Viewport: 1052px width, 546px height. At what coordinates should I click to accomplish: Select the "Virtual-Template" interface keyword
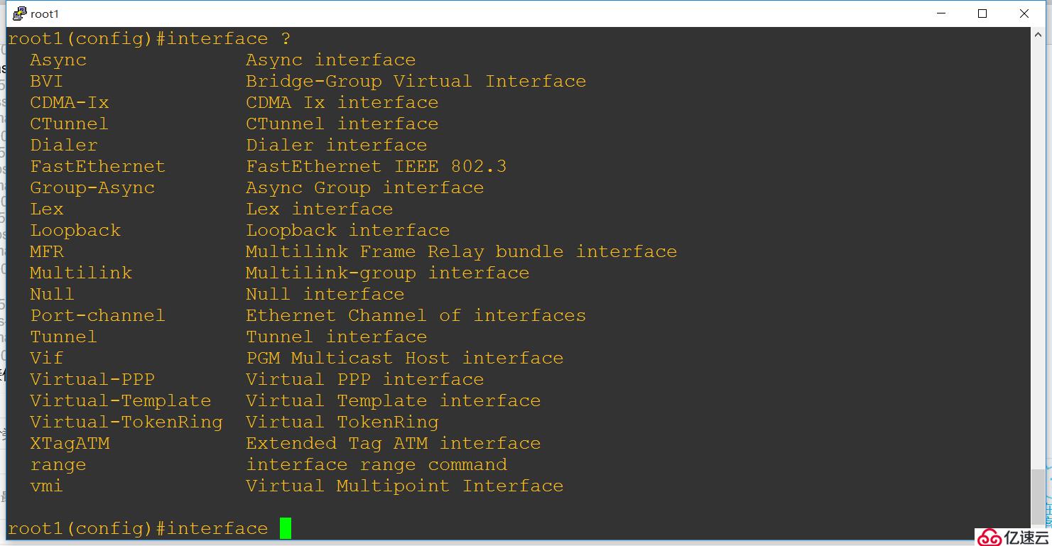coord(121,401)
